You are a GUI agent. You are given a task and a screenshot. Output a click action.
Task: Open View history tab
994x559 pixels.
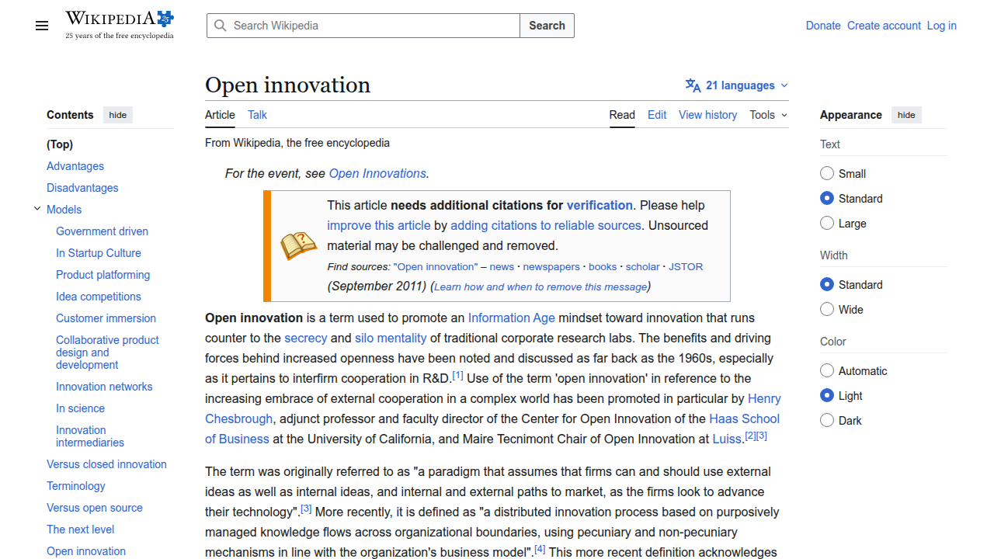click(707, 115)
